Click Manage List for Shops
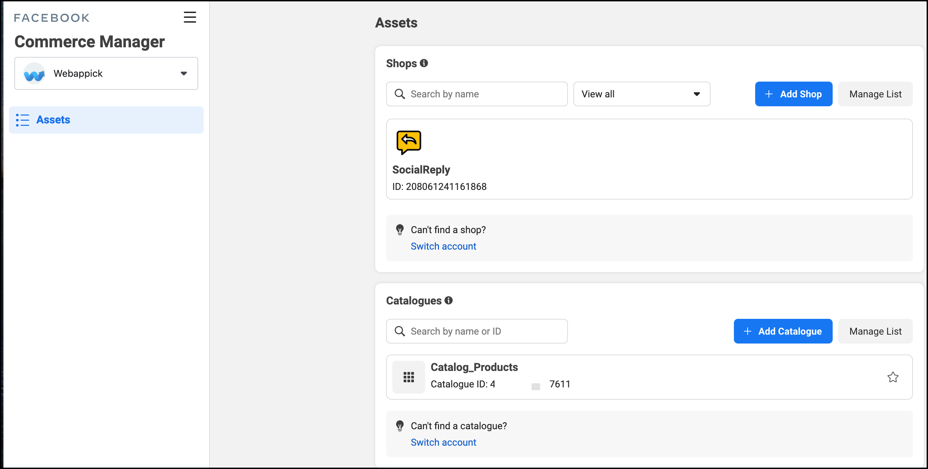928x469 pixels. pyautogui.click(x=875, y=94)
